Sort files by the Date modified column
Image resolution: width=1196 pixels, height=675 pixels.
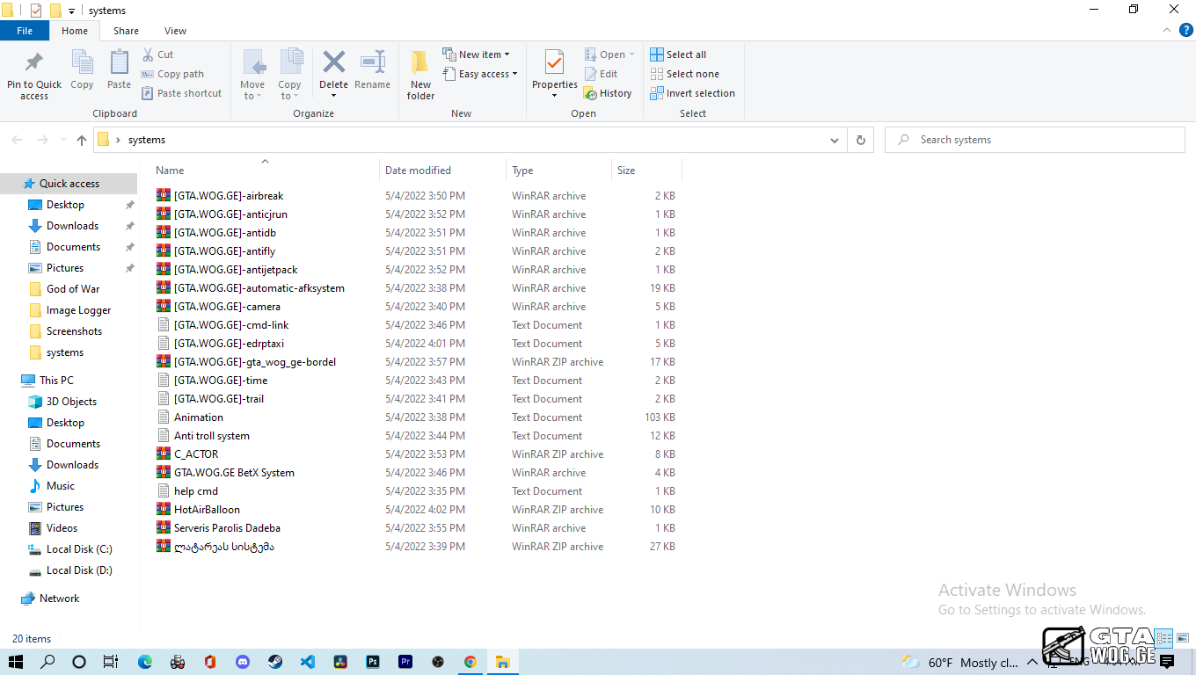[x=418, y=171]
